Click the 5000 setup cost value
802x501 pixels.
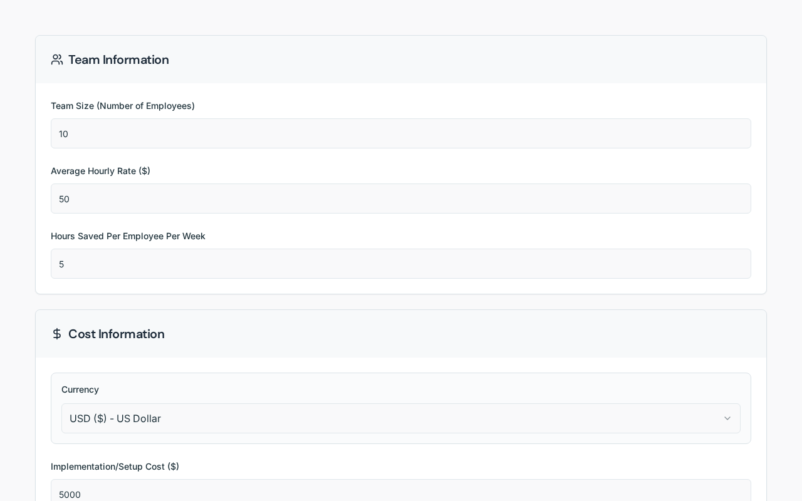(x=70, y=495)
